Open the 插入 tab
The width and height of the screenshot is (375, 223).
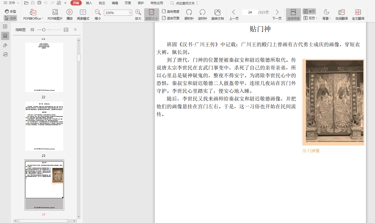89,3
